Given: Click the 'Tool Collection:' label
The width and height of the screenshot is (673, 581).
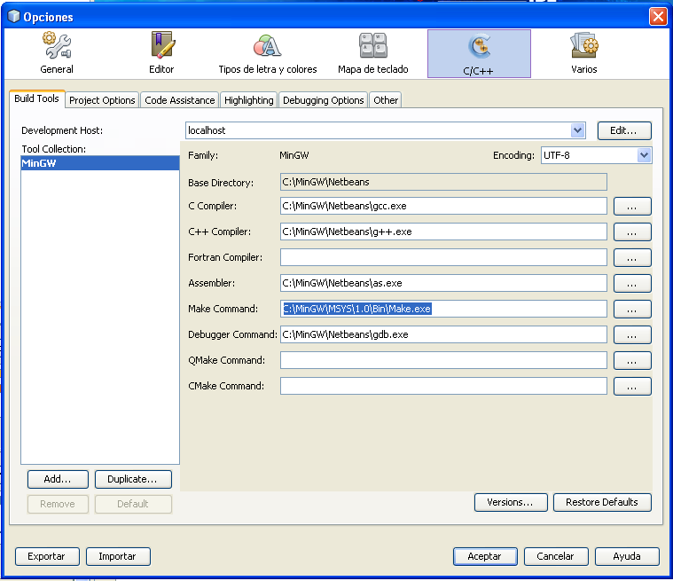Looking at the screenshot, I should coord(54,149).
